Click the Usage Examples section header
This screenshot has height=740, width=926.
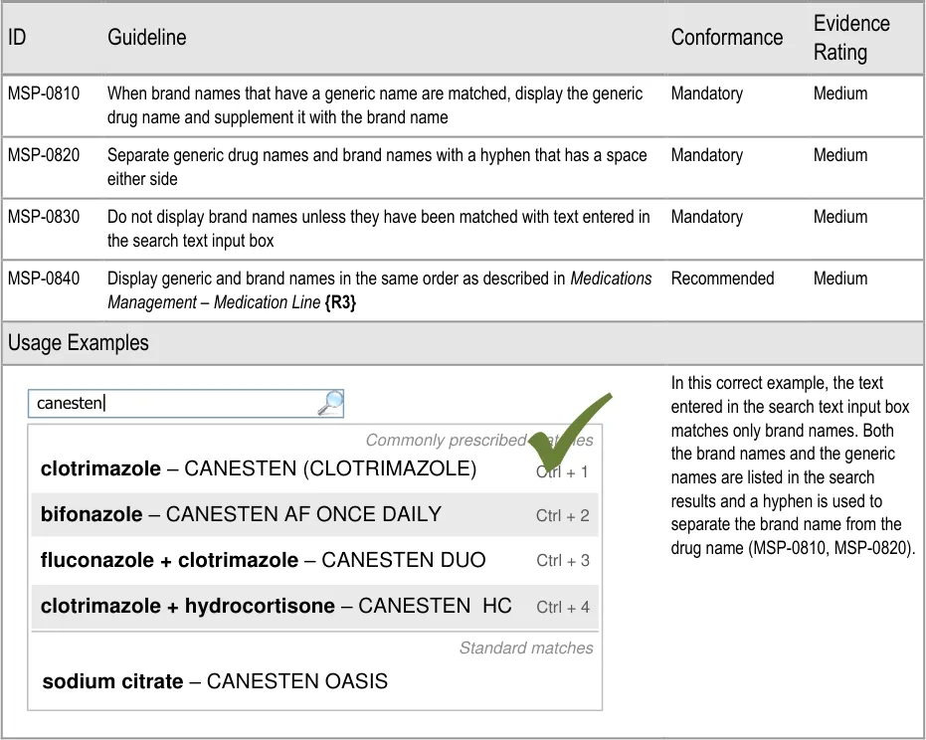coord(79,343)
